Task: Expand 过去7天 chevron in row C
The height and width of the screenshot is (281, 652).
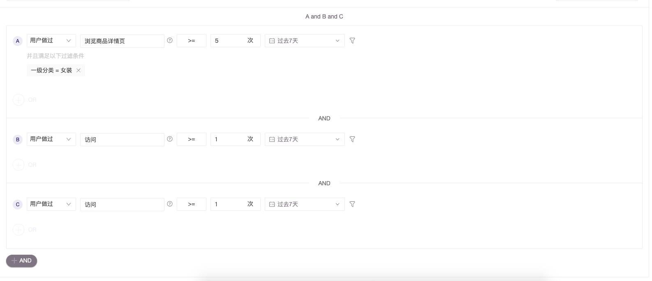Action: coord(338,204)
